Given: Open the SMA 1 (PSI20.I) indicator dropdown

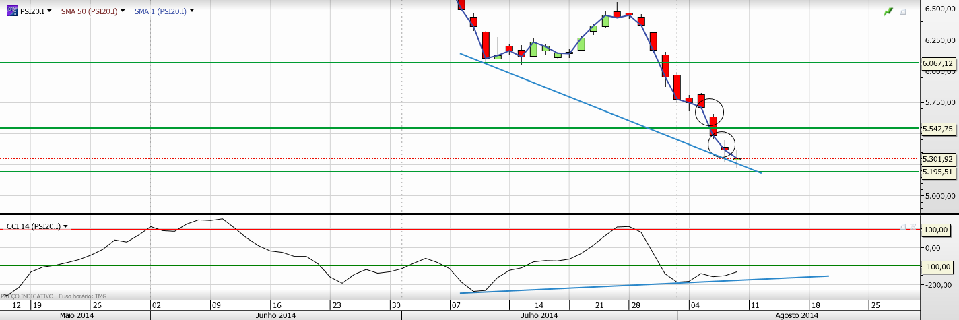Looking at the screenshot, I should click(193, 11).
